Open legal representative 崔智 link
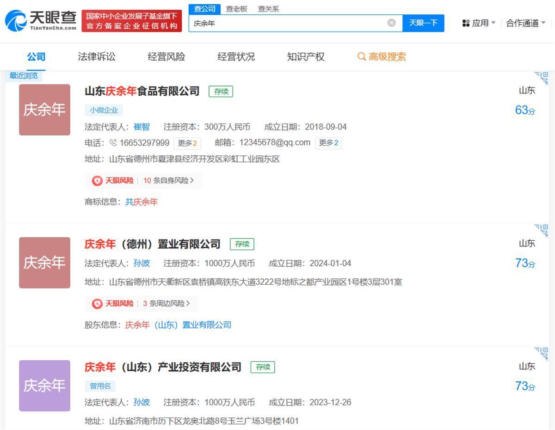The height and width of the screenshot is (430, 555). pos(142,127)
